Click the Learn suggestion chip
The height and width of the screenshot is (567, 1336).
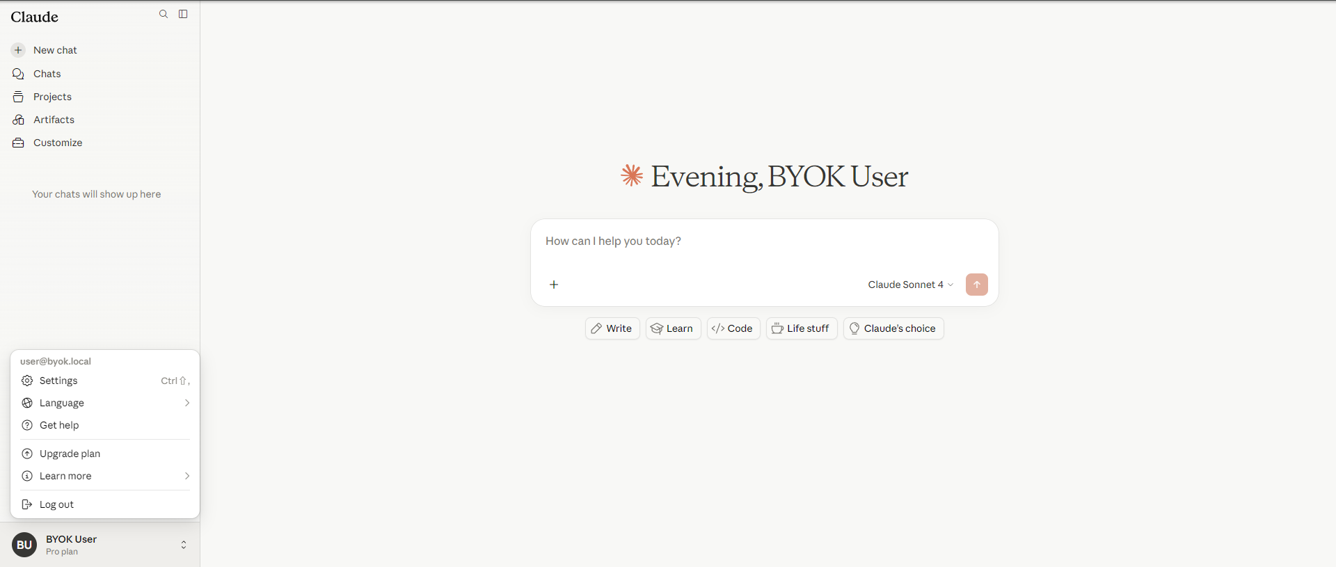pyautogui.click(x=673, y=328)
